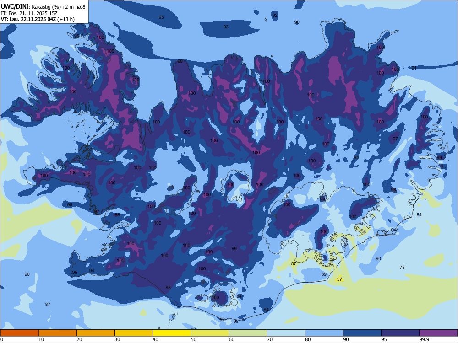Click the sky blue 80-90 legend swatch
Screen dimensions: 458x343
[324, 333]
